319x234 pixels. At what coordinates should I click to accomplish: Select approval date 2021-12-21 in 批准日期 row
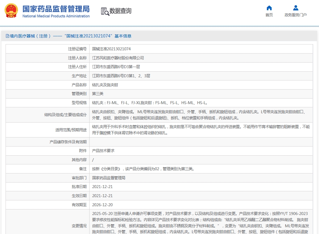click(102, 187)
